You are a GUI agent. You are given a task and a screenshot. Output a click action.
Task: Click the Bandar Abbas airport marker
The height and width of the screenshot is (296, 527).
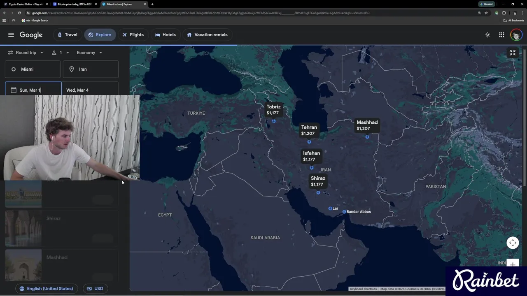click(x=344, y=212)
